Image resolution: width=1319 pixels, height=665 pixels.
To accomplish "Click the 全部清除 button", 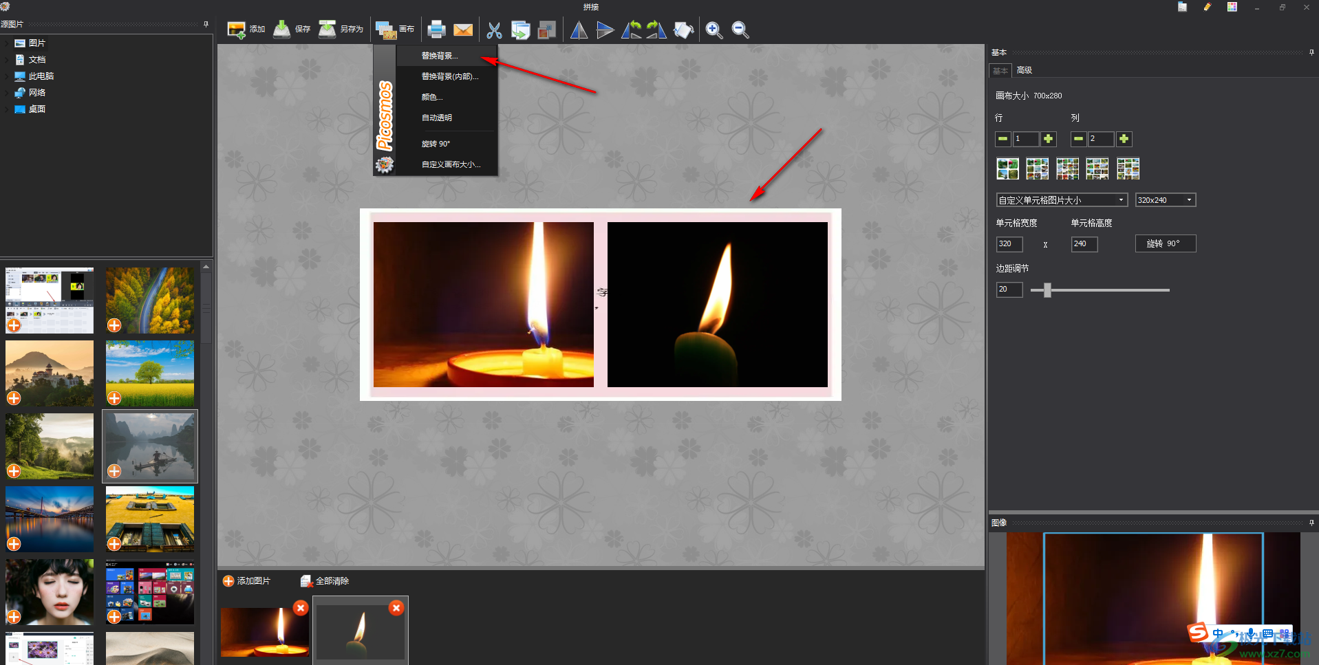I will coord(325,581).
